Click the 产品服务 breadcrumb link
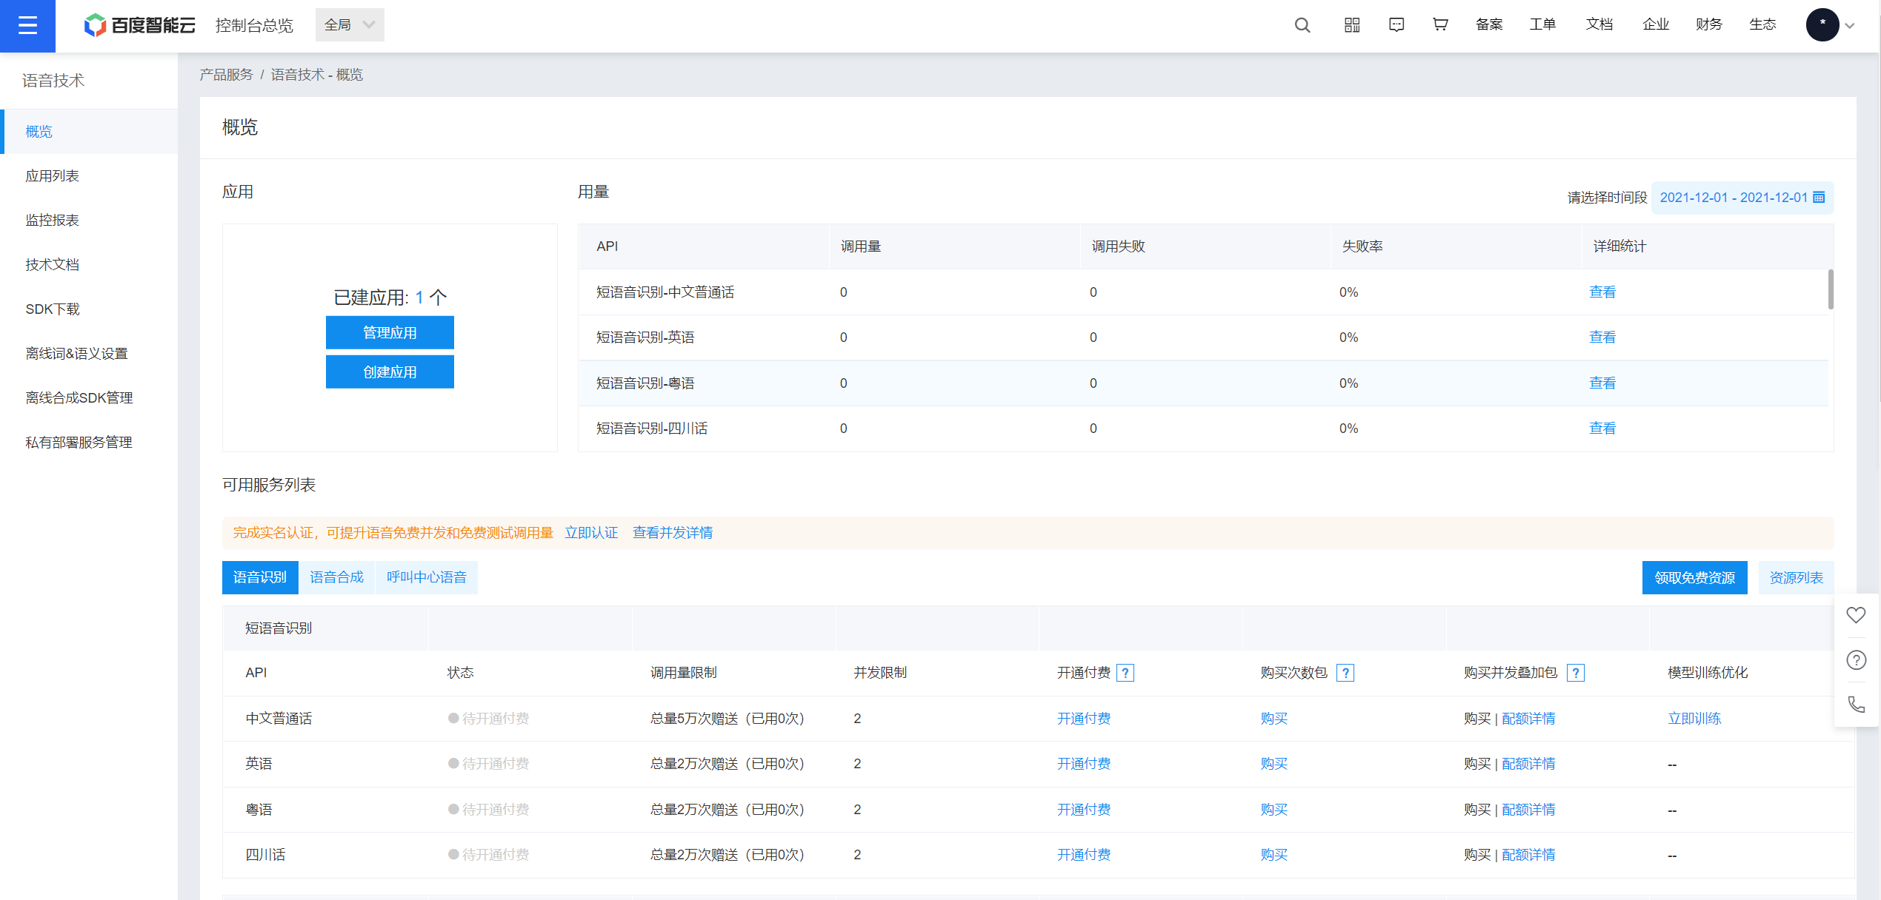1881x900 pixels. (x=226, y=75)
